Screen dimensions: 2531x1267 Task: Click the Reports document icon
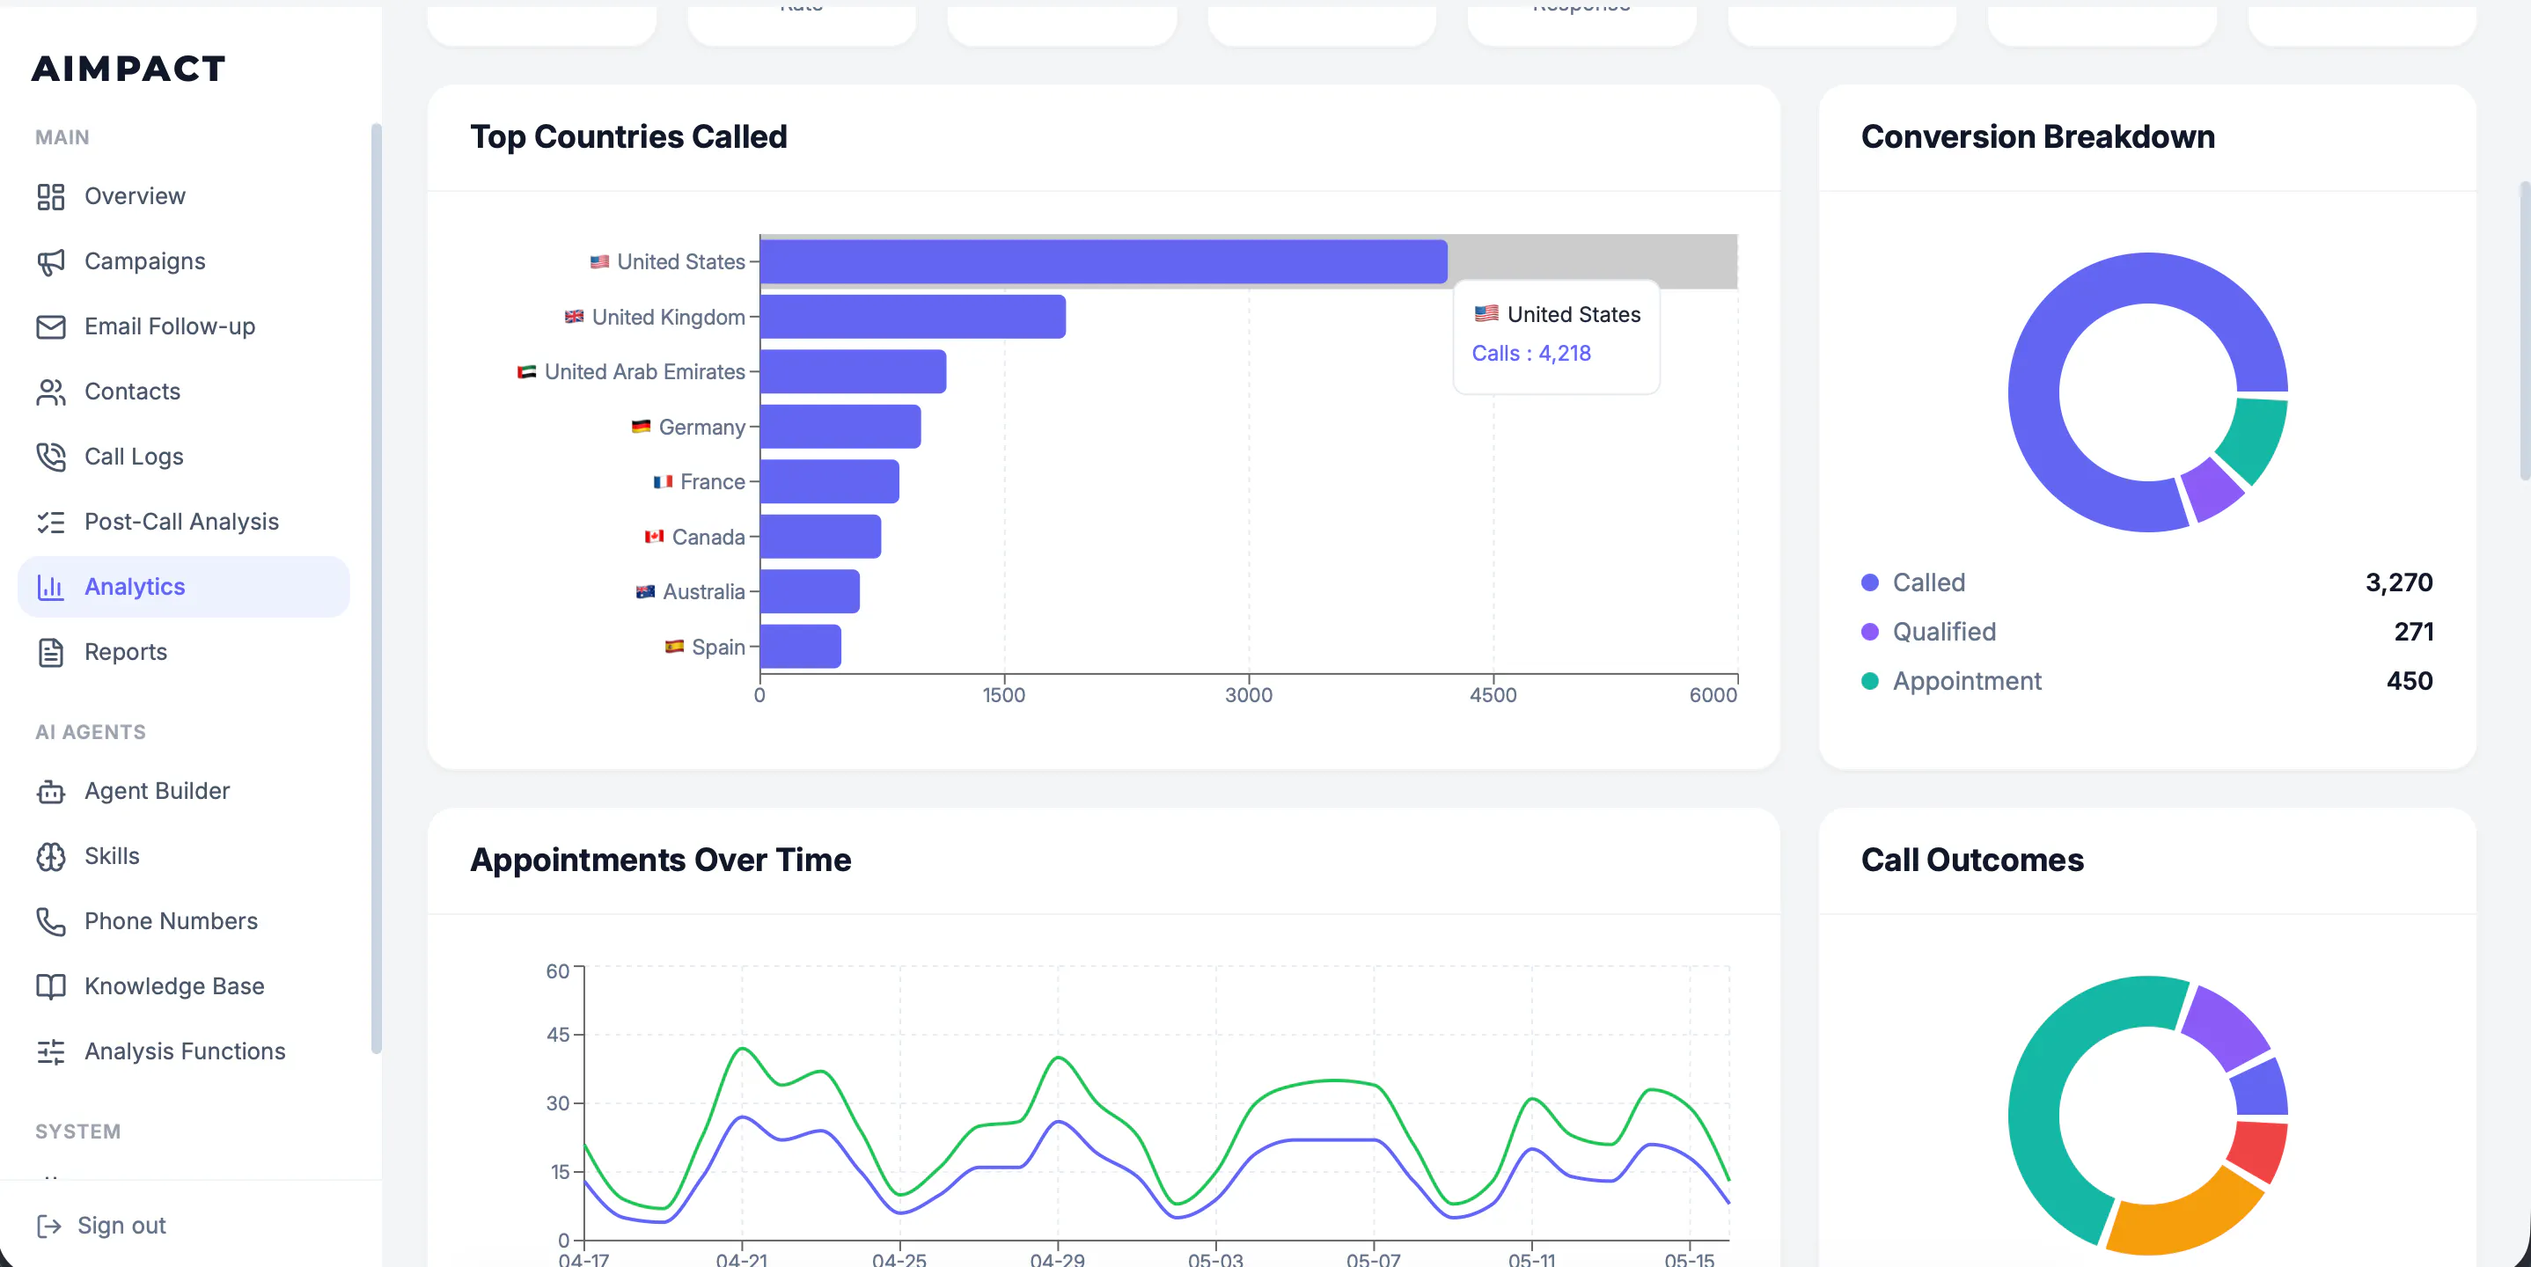[50, 652]
